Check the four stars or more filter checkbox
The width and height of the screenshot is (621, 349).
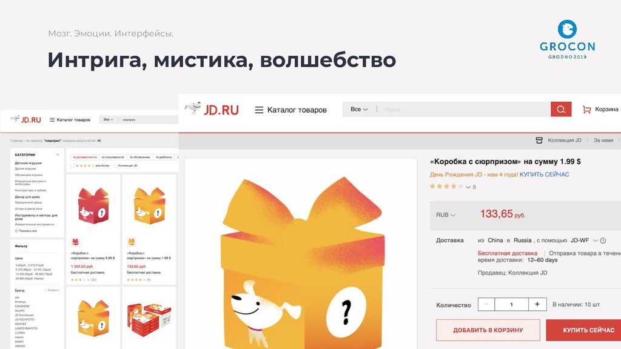tap(73, 166)
